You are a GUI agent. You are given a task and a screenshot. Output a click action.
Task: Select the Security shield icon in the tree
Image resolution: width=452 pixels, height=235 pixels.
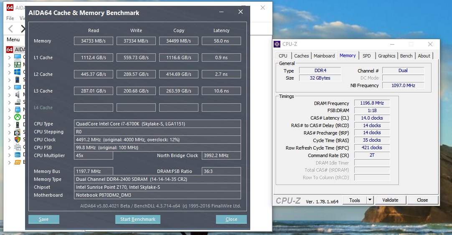(18, 140)
